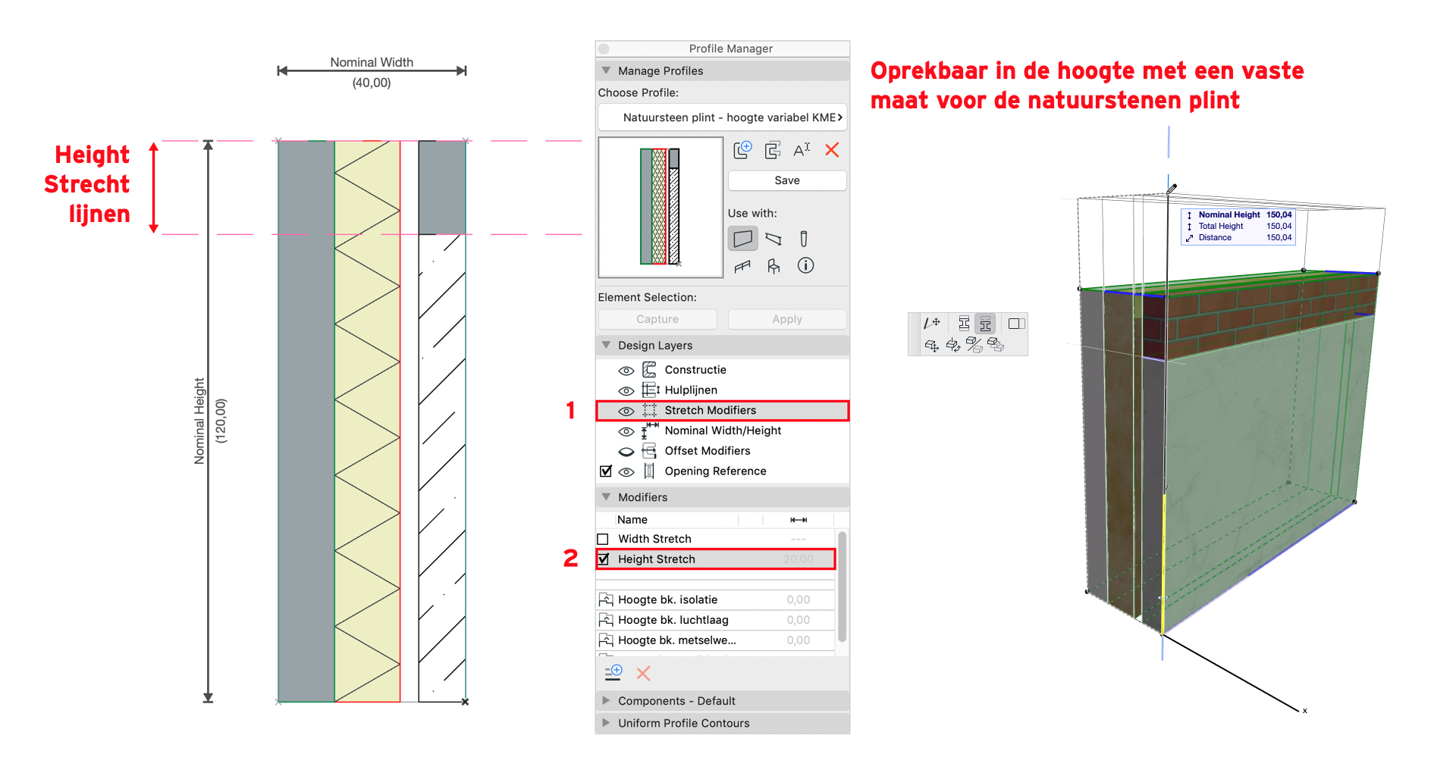Create a new profile with the plus icon
Viewport: 1453px width, 773px height.
[x=742, y=150]
